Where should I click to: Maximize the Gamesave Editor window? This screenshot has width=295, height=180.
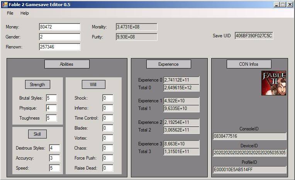pos(283,5)
